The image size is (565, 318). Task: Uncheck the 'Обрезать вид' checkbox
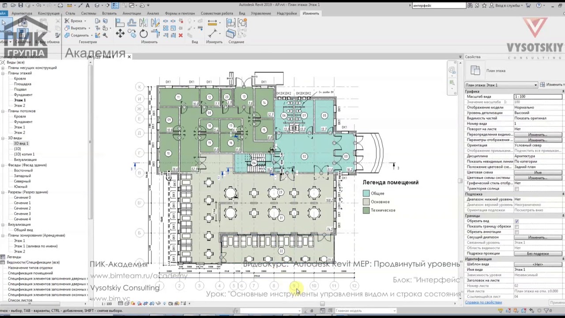click(x=516, y=221)
